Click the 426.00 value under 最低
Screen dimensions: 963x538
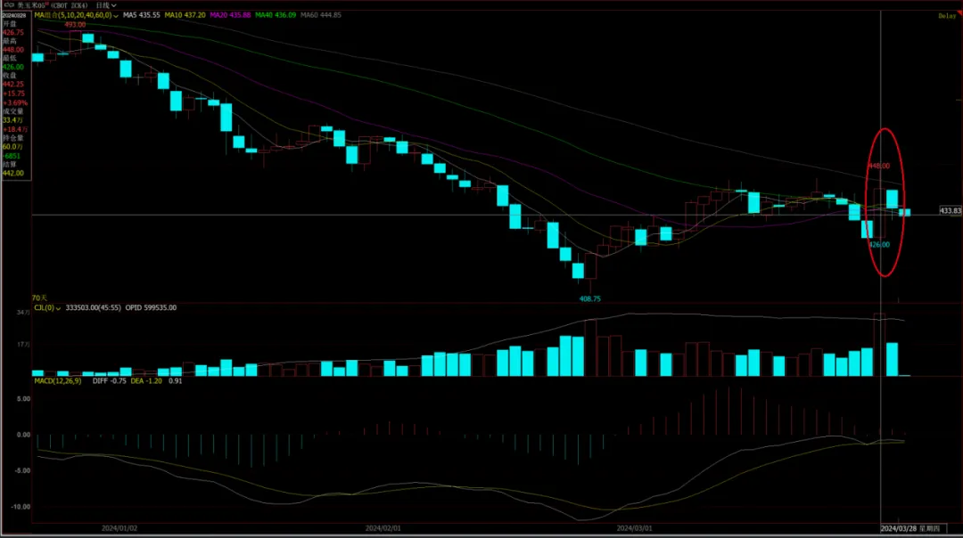(12, 67)
